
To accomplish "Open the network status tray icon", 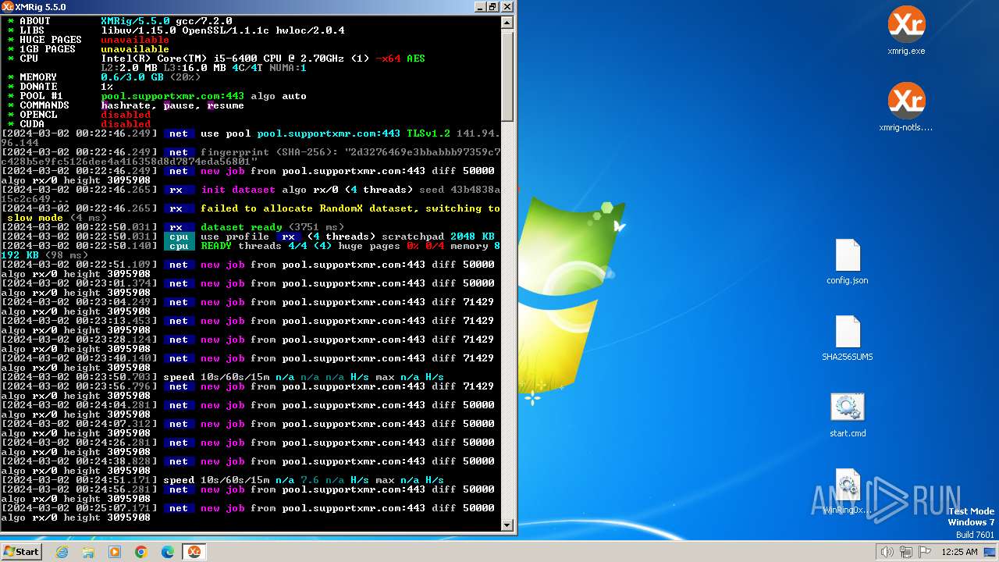I will point(906,552).
